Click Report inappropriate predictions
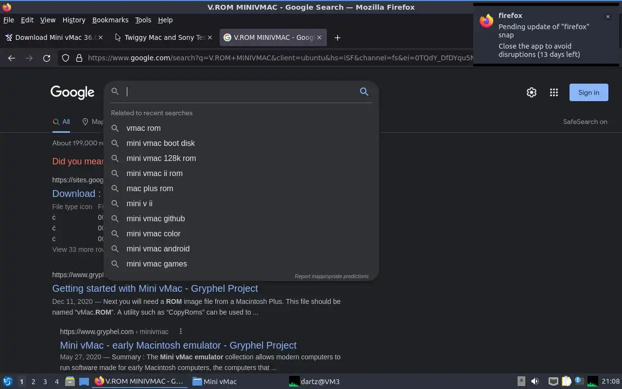Image resolution: width=622 pixels, height=389 pixels. (331, 276)
